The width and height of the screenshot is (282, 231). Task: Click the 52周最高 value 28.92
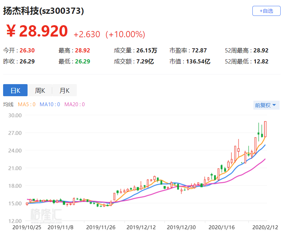click(261, 50)
